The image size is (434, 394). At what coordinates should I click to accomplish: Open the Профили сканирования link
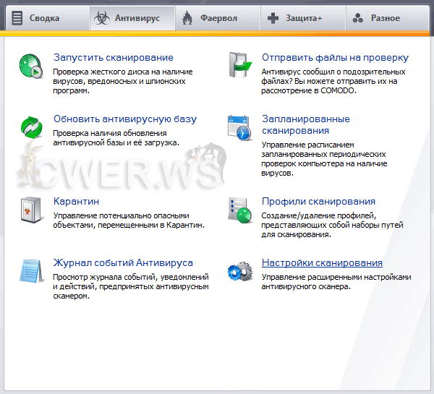click(x=318, y=201)
